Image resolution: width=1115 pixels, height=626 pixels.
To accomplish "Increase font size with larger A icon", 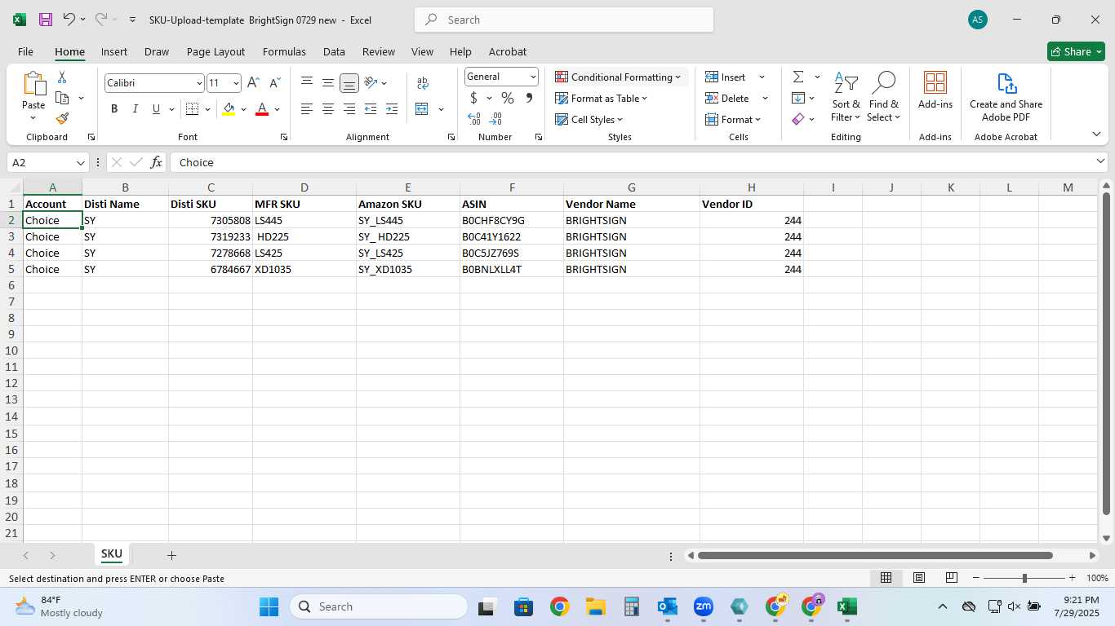I will click(x=253, y=83).
